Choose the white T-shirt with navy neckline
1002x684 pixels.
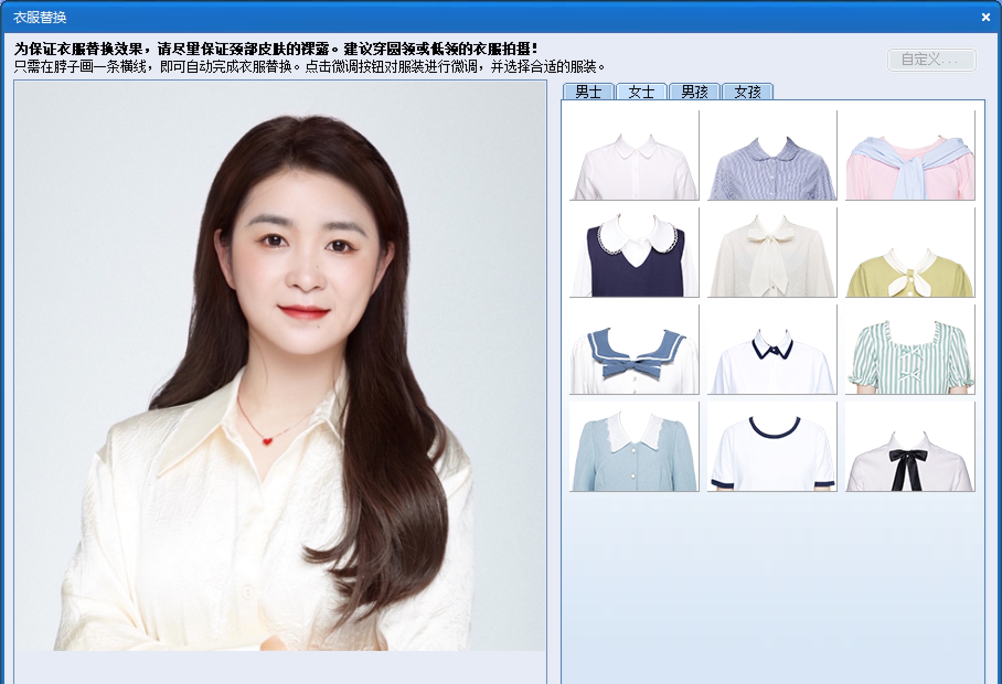tap(772, 447)
